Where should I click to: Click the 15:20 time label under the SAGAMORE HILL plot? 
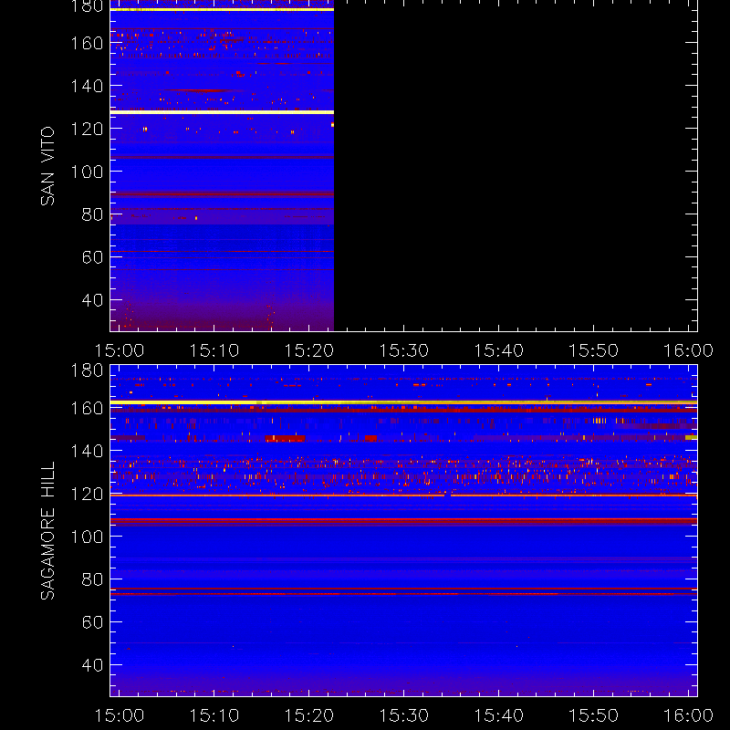[x=309, y=715]
